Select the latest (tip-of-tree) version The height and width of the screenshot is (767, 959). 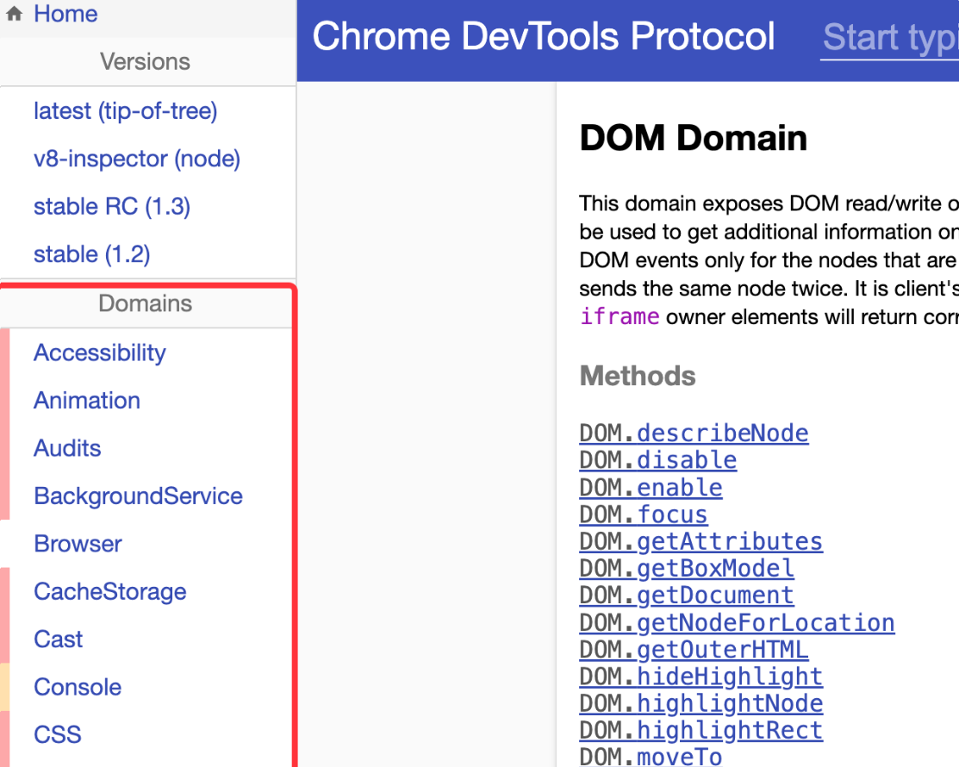pyautogui.click(x=126, y=111)
